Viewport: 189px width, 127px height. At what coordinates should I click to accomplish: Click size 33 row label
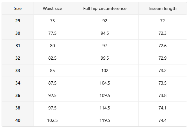coord(18,71)
